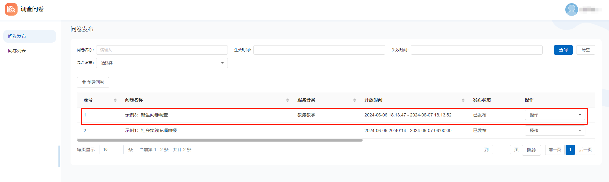Open the user avatar profile icon

pyautogui.click(x=571, y=10)
